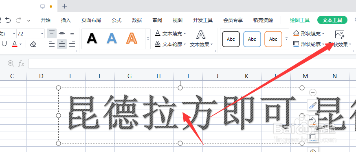Screen dimensions: 356x152
Task: Click the 形状效果 picture sparkle icon
Action: click(340, 35)
